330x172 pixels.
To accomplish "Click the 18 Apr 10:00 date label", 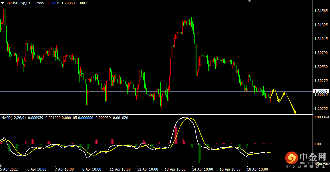I will pyautogui.click(x=258, y=169).
